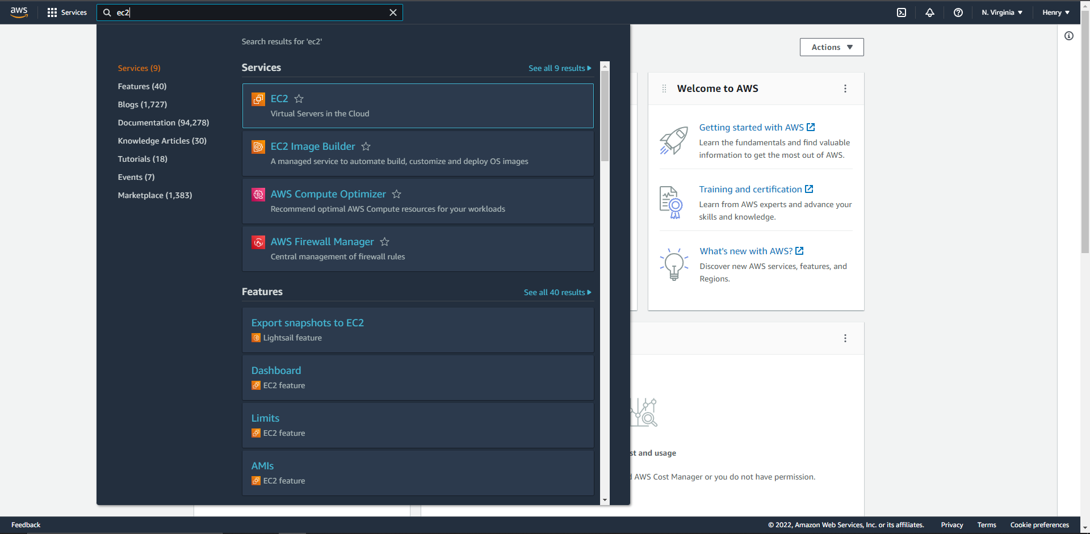Click See all 9 results for Services
The image size is (1090, 534).
click(x=560, y=68)
